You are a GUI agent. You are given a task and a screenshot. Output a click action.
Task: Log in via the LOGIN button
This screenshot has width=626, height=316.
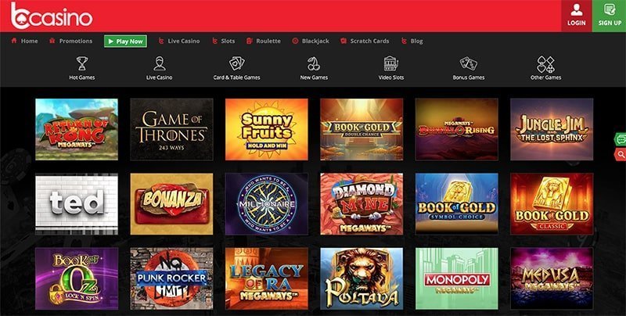(x=577, y=16)
